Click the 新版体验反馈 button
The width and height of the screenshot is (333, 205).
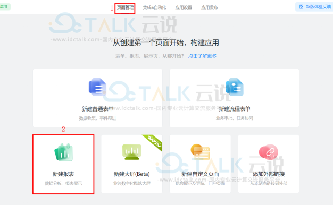pyautogui.click(x=315, y=7)
